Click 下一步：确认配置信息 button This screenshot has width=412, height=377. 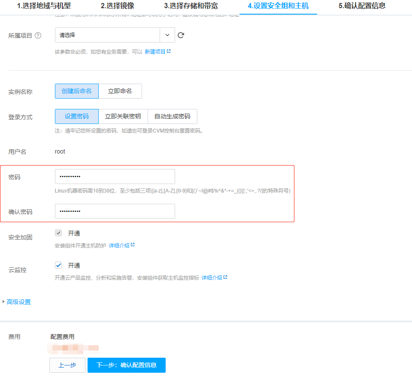[x=126, y=365]
